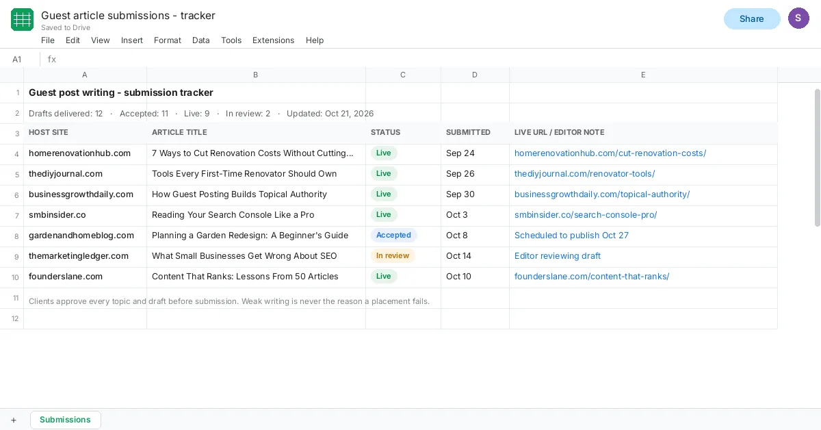The image size is (821, 430).
Task: Select row 12 header
Action: pyautogui.click(x=12, y=318)
